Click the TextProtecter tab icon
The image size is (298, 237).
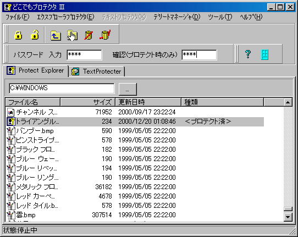click(x=75, y=71)
